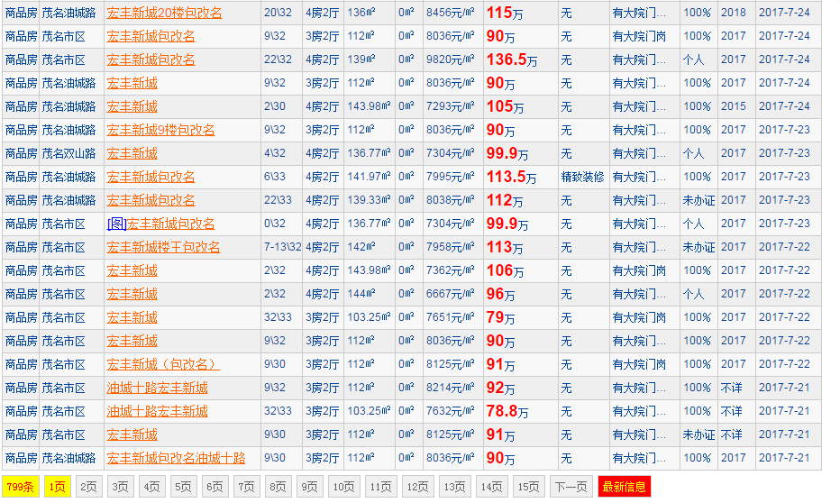Jump to page 5页
The width and height of the screenshot is (840, 503).
click(183, 487)
